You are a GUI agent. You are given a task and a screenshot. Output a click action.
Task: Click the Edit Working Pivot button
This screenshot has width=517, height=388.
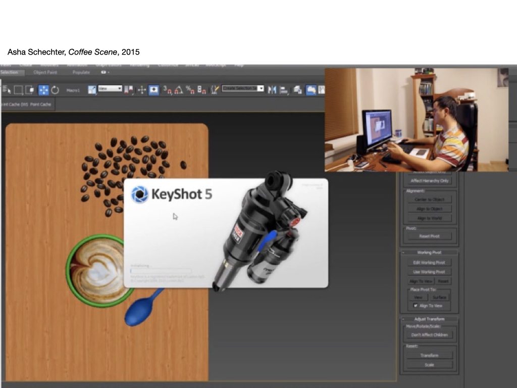(429, 263)
